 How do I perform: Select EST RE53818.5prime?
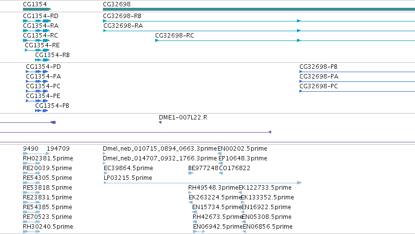[x=47, y=188]
